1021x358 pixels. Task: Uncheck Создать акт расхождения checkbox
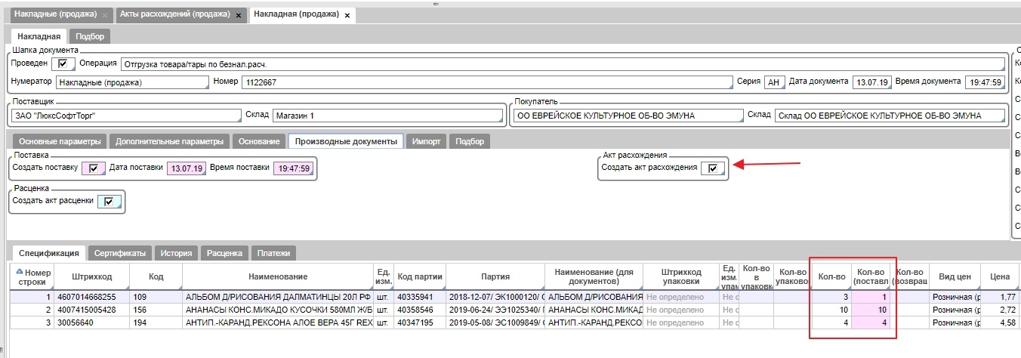click(x=712, y=168)
